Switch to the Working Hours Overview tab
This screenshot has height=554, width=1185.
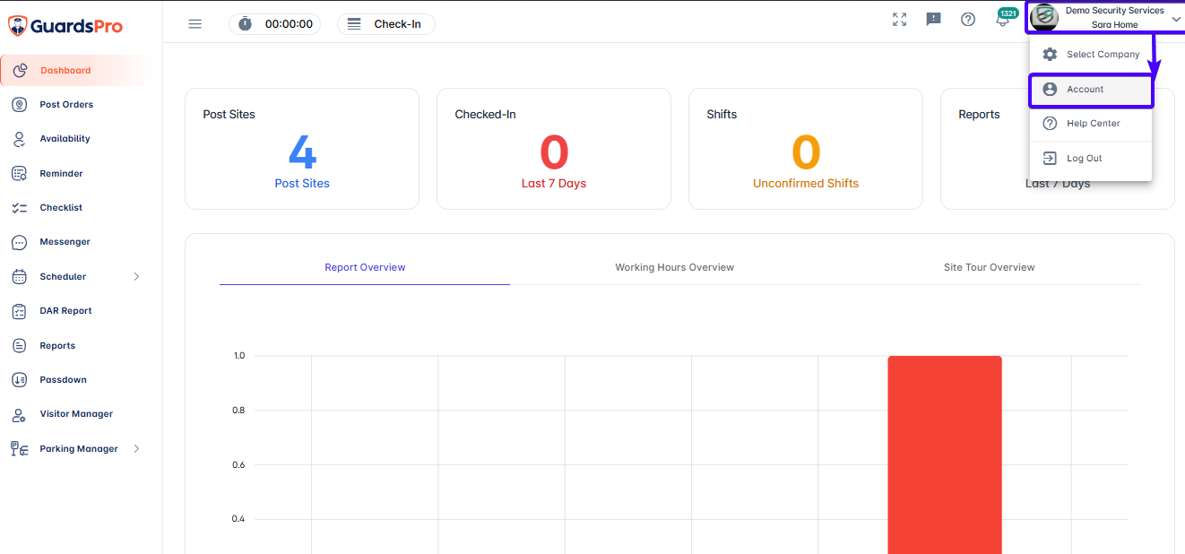point(674,267)
